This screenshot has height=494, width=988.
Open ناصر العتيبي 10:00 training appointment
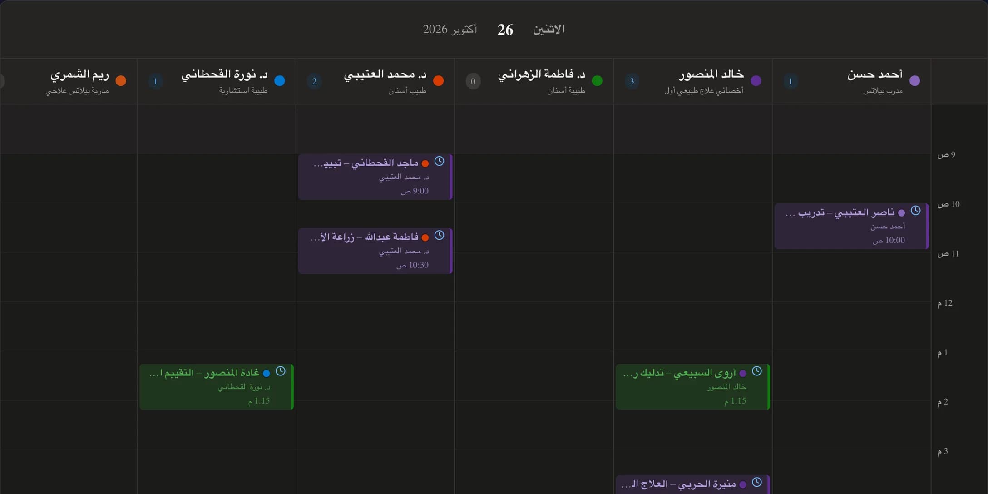(x=851, y=226)
